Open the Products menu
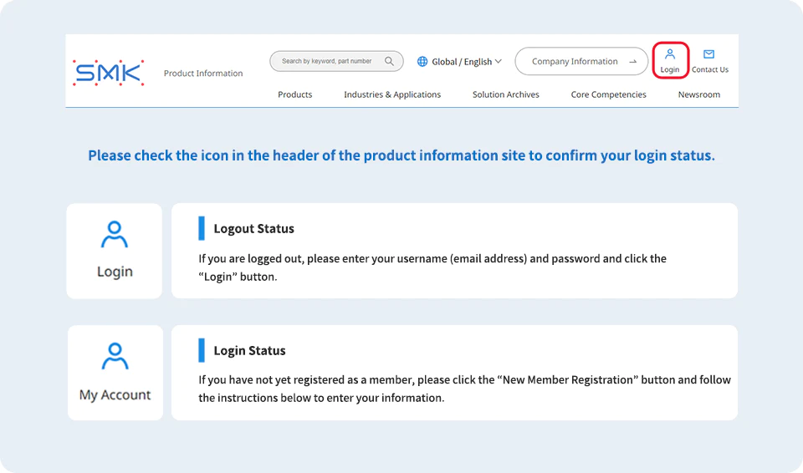Screen dimensions: 803x473 [295, 94]
